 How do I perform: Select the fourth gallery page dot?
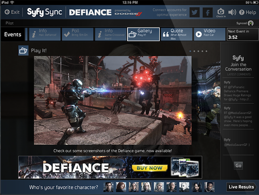point(202,51)
